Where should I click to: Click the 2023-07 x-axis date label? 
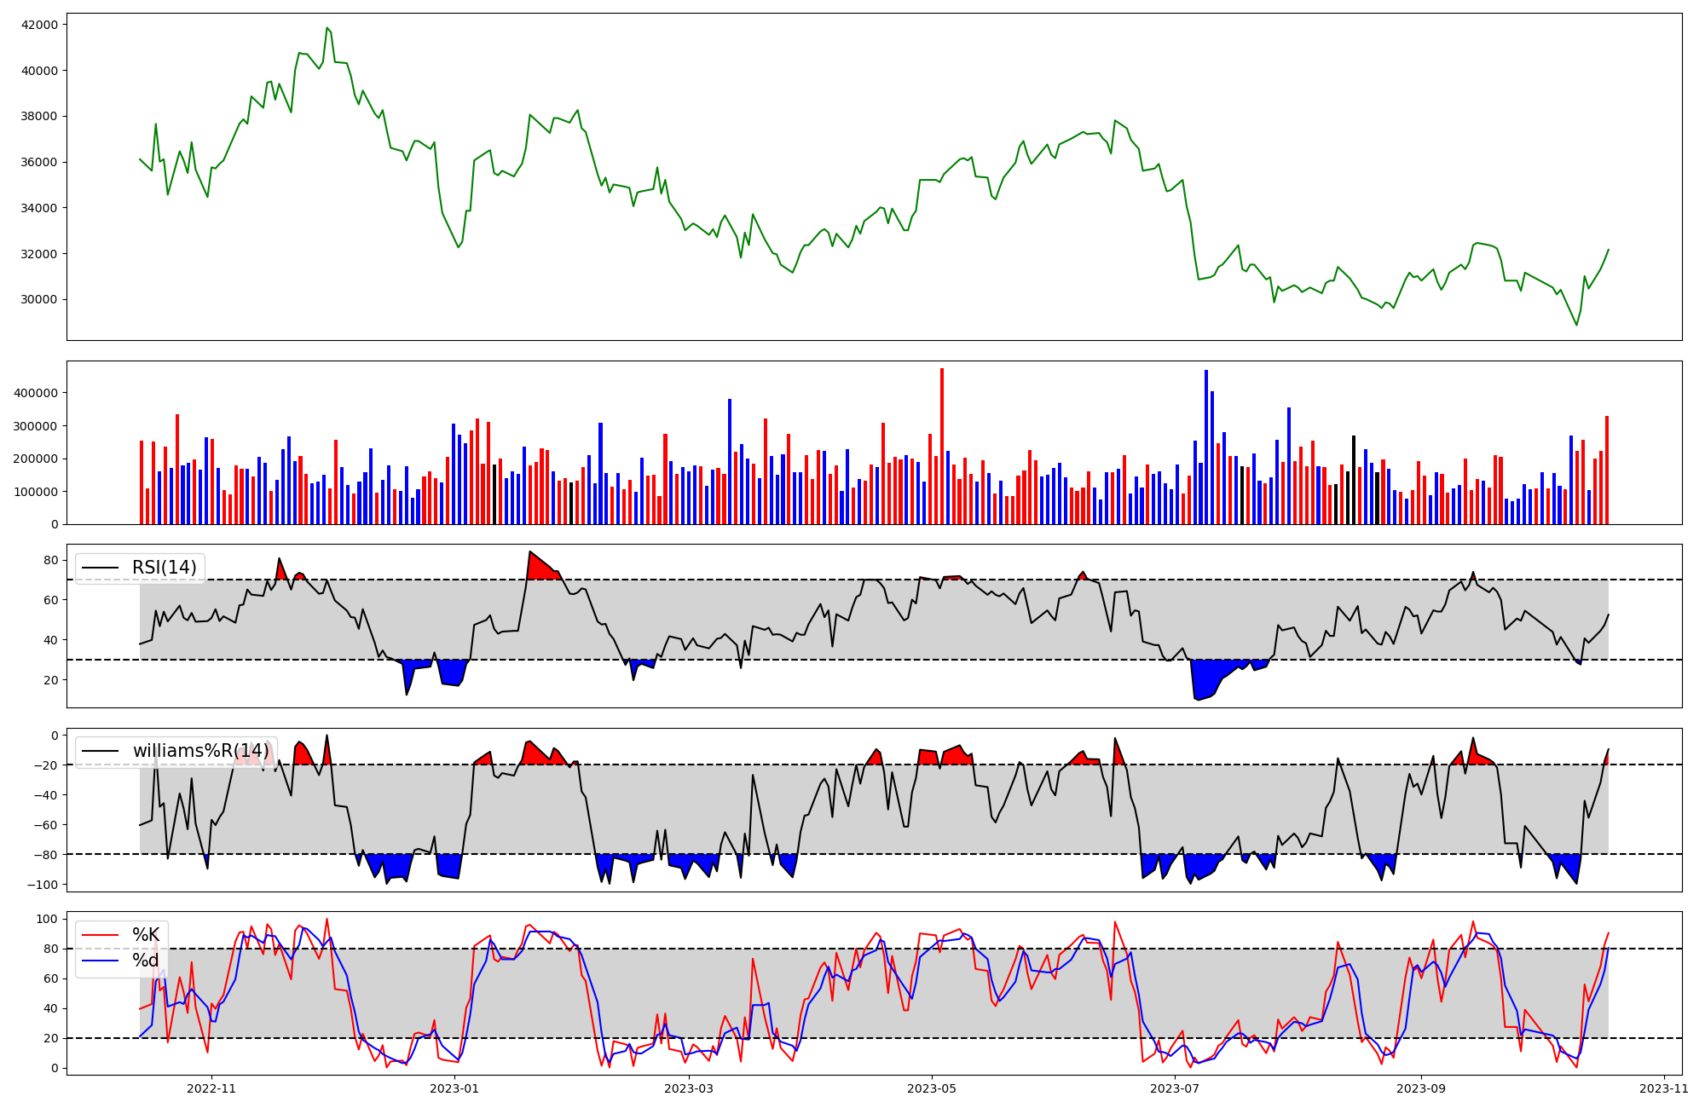point(1175,1088)
